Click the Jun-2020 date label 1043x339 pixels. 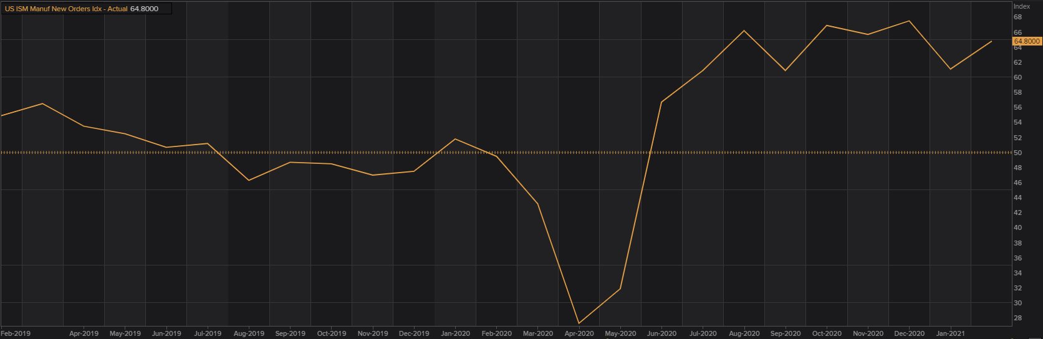coord(661,333)
